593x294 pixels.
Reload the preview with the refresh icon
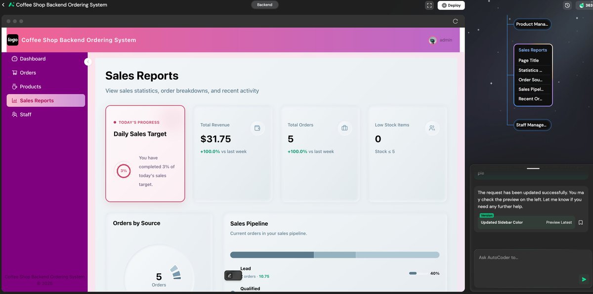click(x=455, y=21)
